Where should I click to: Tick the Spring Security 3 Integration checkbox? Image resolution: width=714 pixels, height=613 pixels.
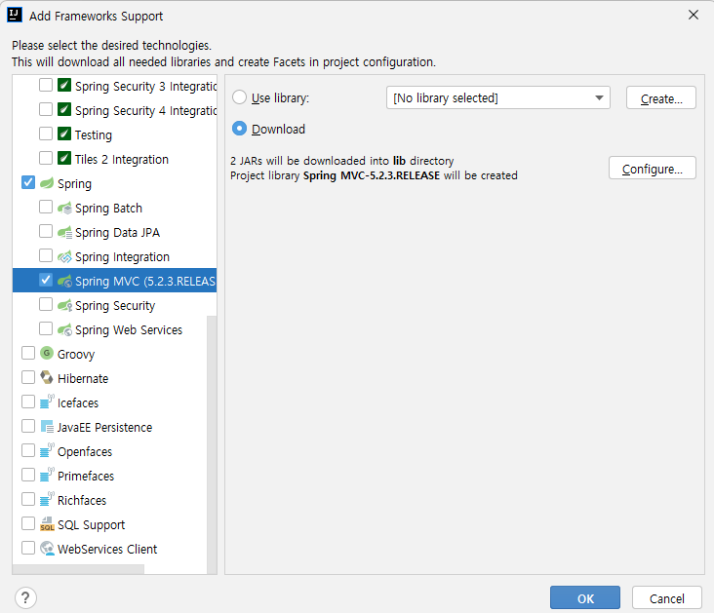pyautogui.click(x=46, y=85)
